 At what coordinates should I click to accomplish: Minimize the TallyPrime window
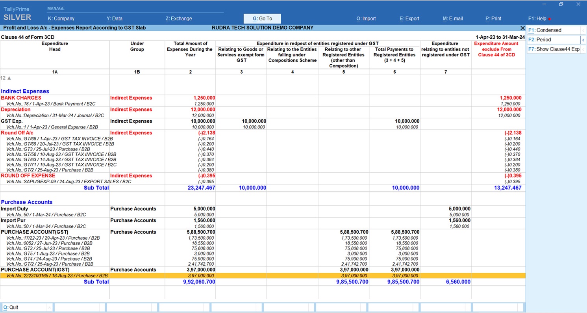(x=544, y=4)
